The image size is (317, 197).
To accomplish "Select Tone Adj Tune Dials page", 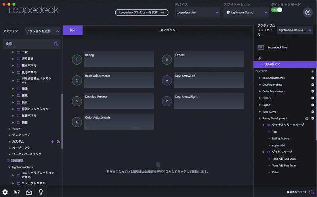I will click(284, 159).
